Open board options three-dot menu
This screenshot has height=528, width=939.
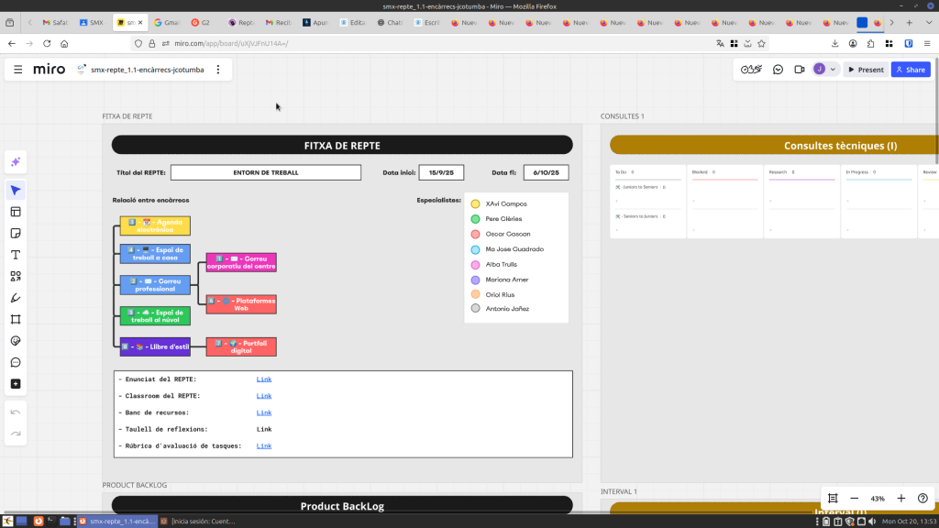click(217, 70)
